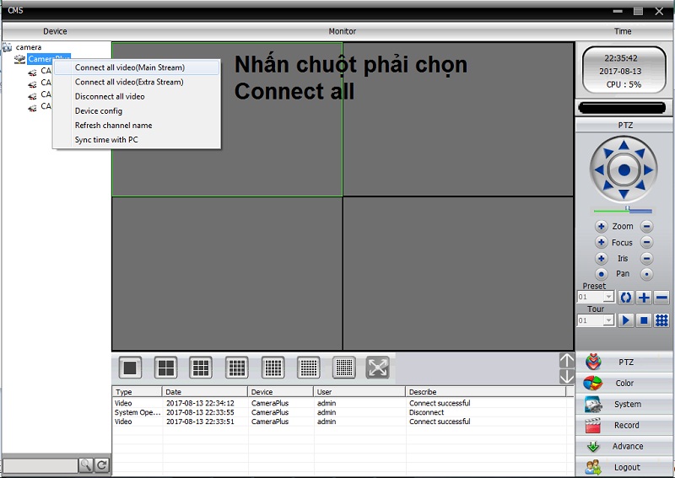Sort log by Date column header
Viewport: 675px width, 478px height.
click(x=205, y=392)
